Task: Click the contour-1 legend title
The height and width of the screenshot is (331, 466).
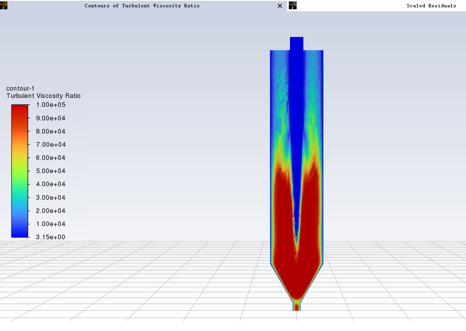Action: (20, 88)
